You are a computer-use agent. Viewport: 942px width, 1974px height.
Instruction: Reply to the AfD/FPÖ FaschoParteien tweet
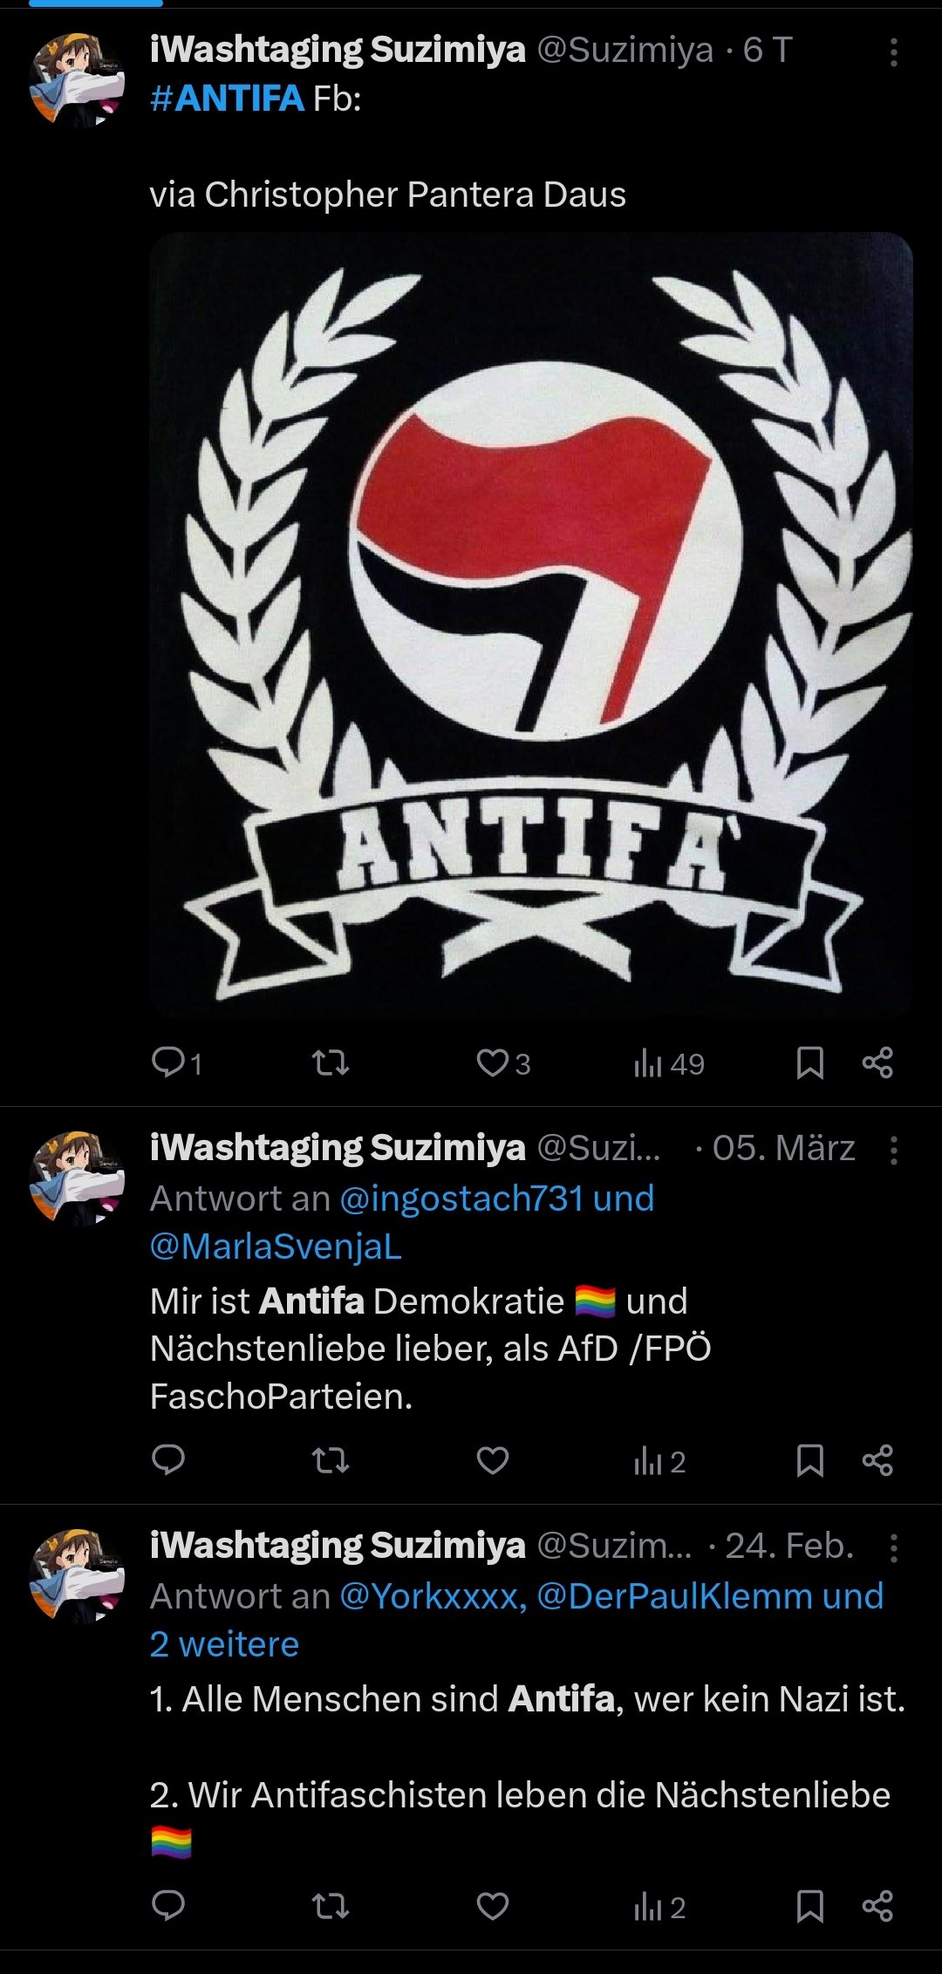pos(168,1459)
